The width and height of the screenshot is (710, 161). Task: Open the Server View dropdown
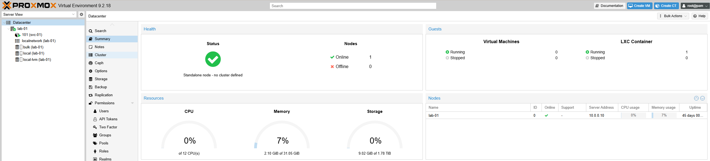[73, 14]
